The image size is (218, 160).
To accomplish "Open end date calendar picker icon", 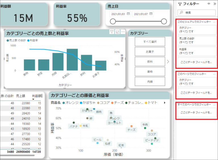I will (151, 14).
